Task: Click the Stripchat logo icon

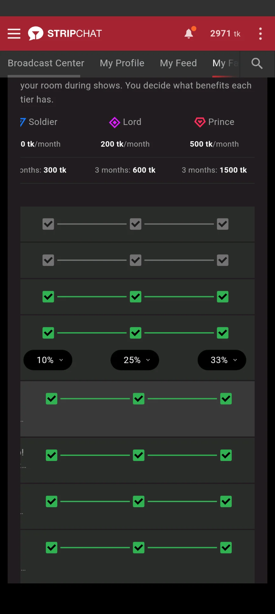Action: [35, 33]
